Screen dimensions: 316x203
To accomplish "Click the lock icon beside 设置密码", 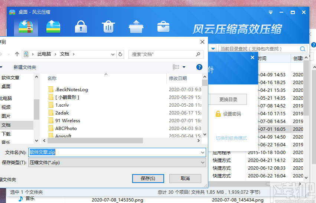I will (x=218, y=114).
